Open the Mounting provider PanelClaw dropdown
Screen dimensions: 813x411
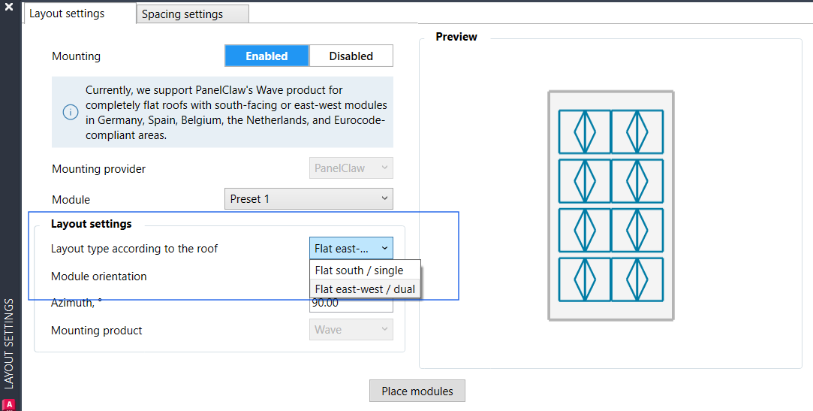tap(351, 168)
